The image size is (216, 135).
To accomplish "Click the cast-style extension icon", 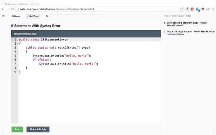I will tap(208, 9).
